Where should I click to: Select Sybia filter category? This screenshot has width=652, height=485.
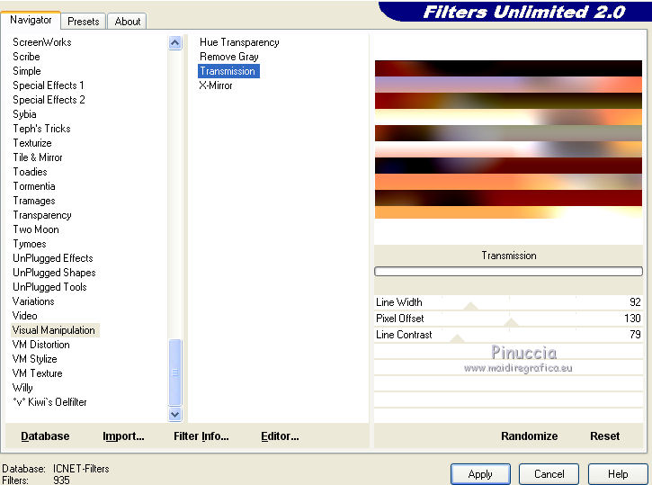click(x=24, y=114)
